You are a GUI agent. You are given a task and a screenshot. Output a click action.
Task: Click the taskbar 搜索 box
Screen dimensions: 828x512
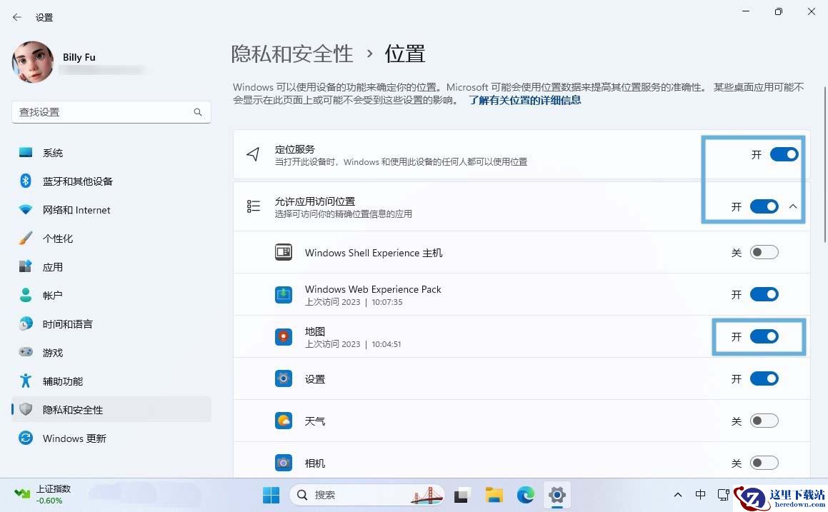pos(367,495)
